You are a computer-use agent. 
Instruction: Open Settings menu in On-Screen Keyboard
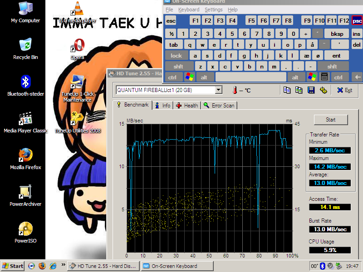(213, 10)
